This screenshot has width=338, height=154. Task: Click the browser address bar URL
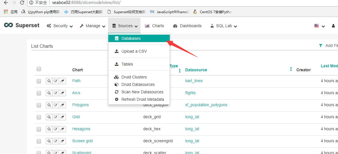coord(86,3)
